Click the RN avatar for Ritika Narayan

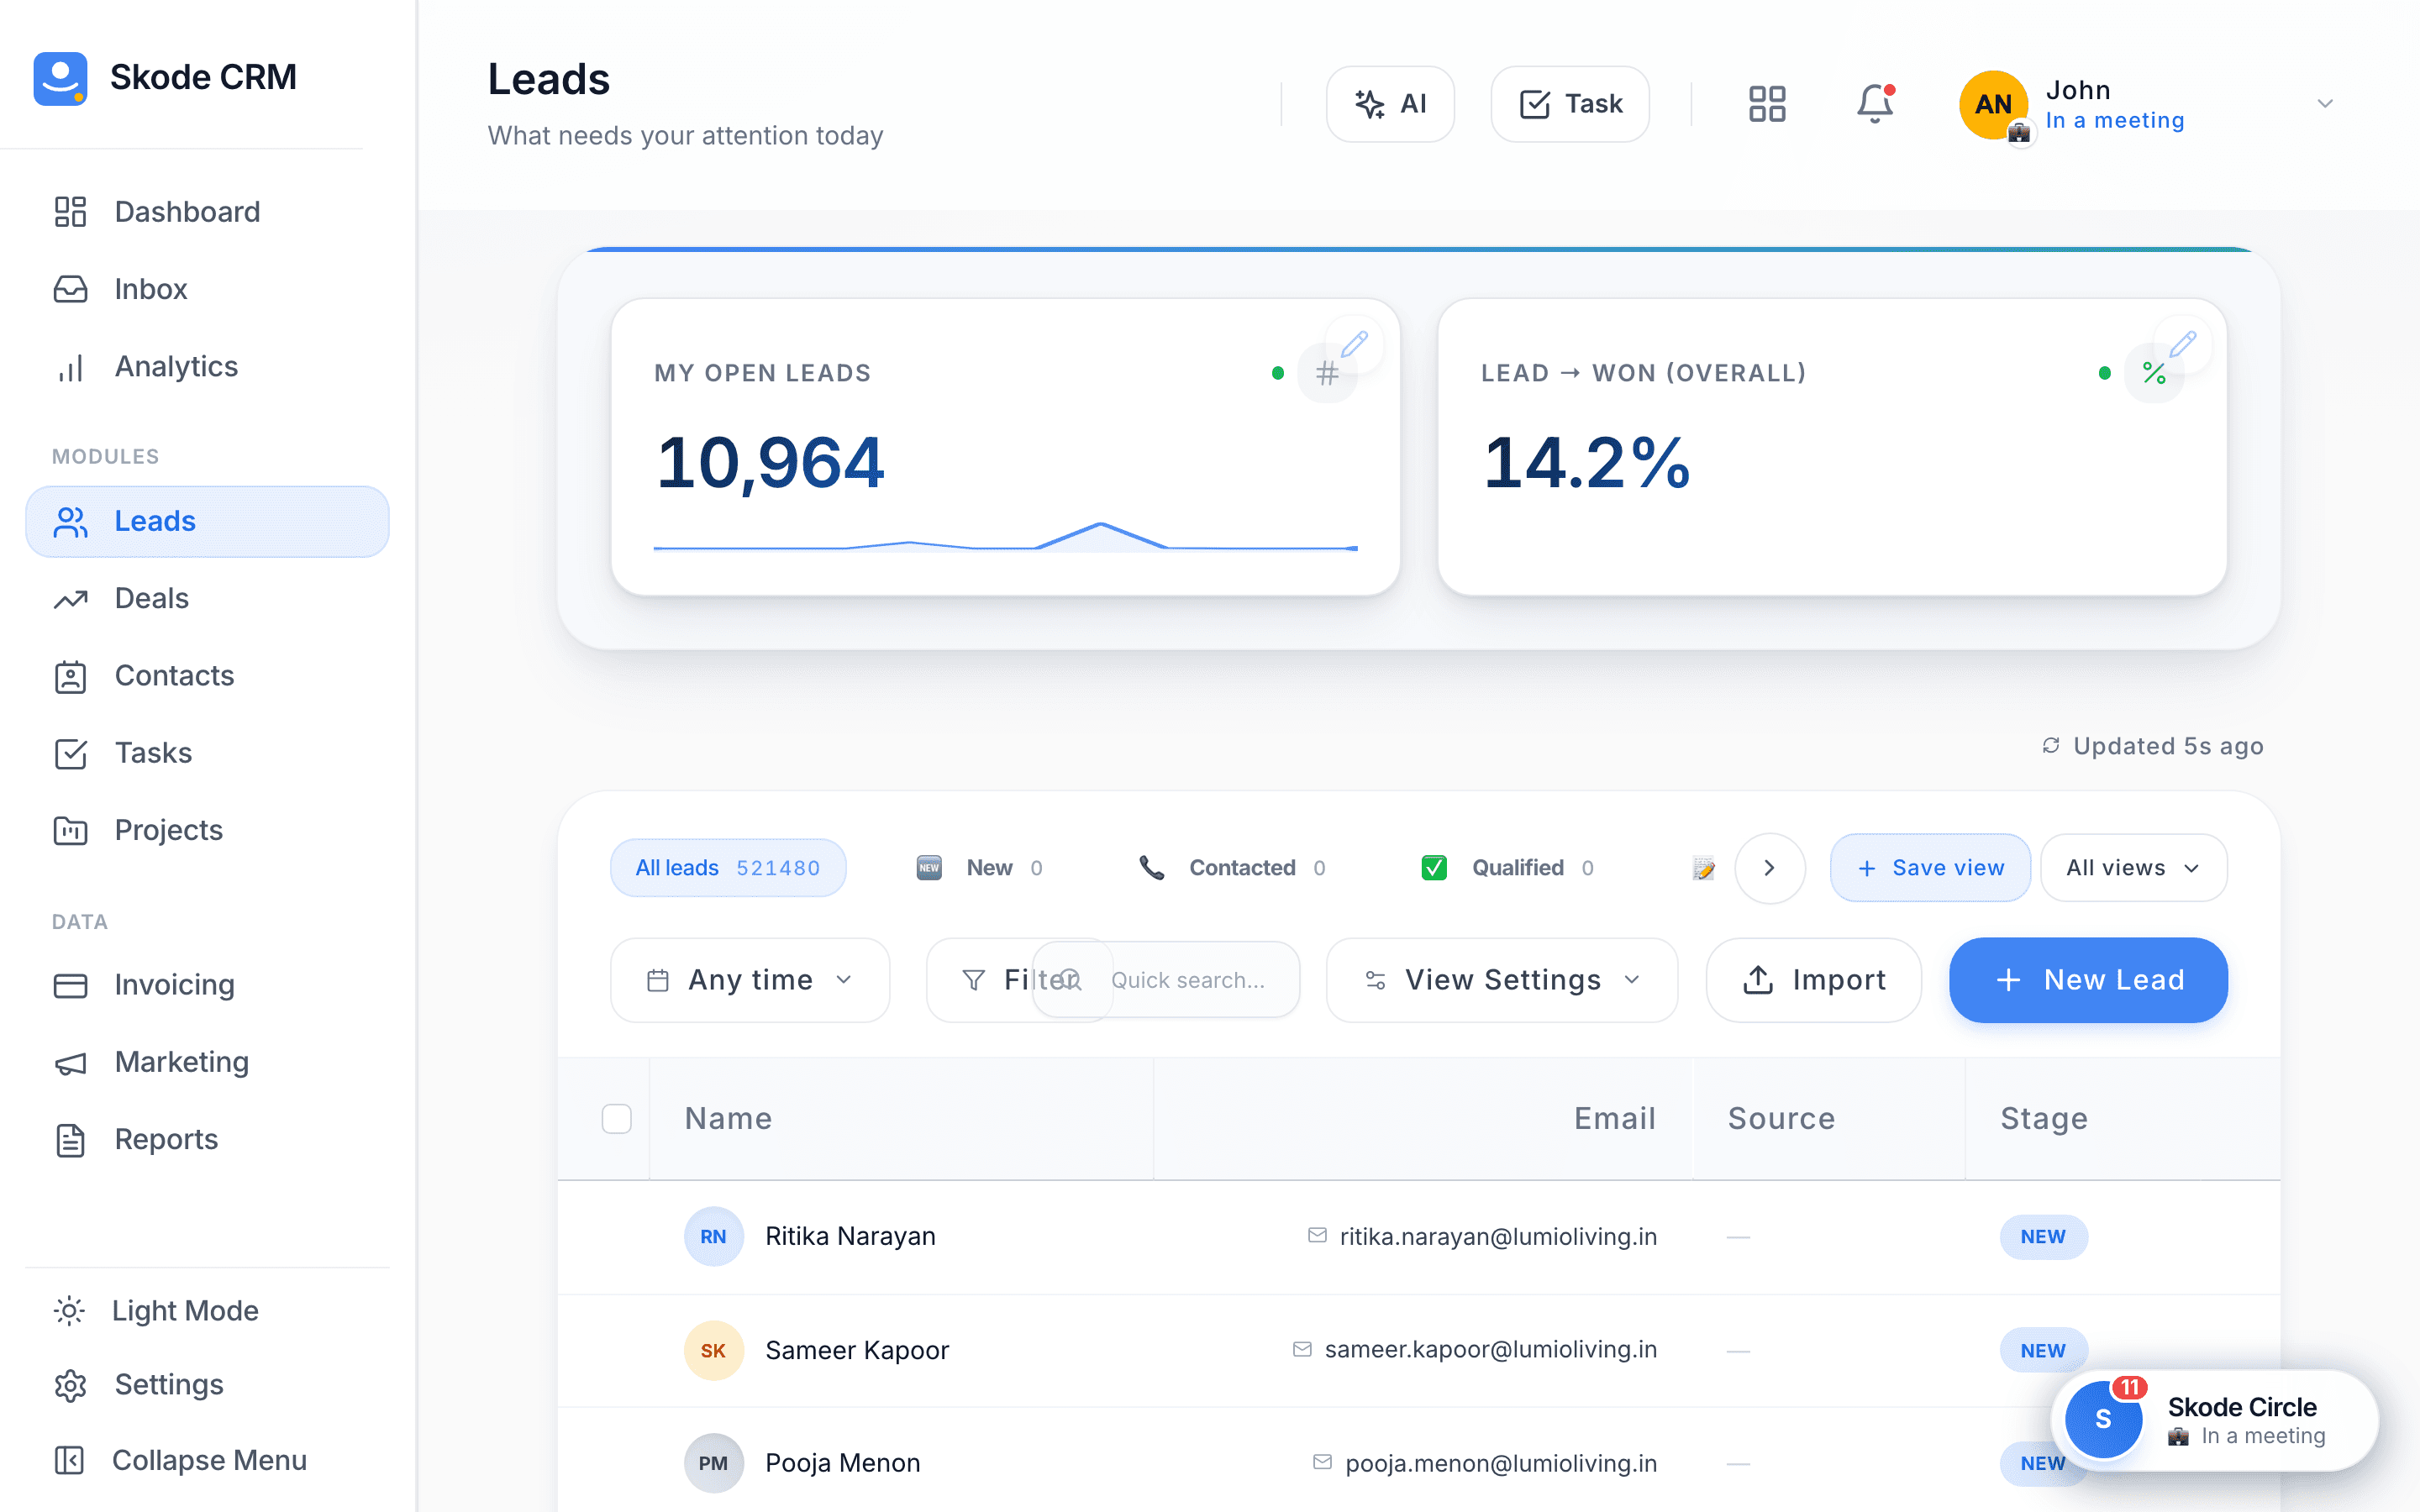(x=714, y=1237)
